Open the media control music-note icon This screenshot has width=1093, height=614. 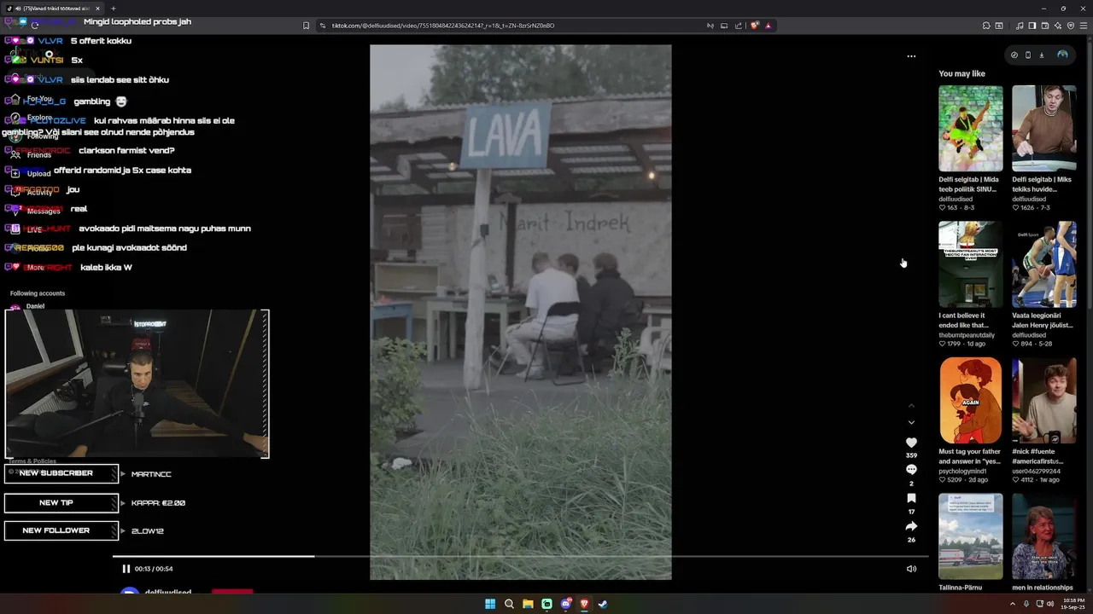tap(1020, 26)
